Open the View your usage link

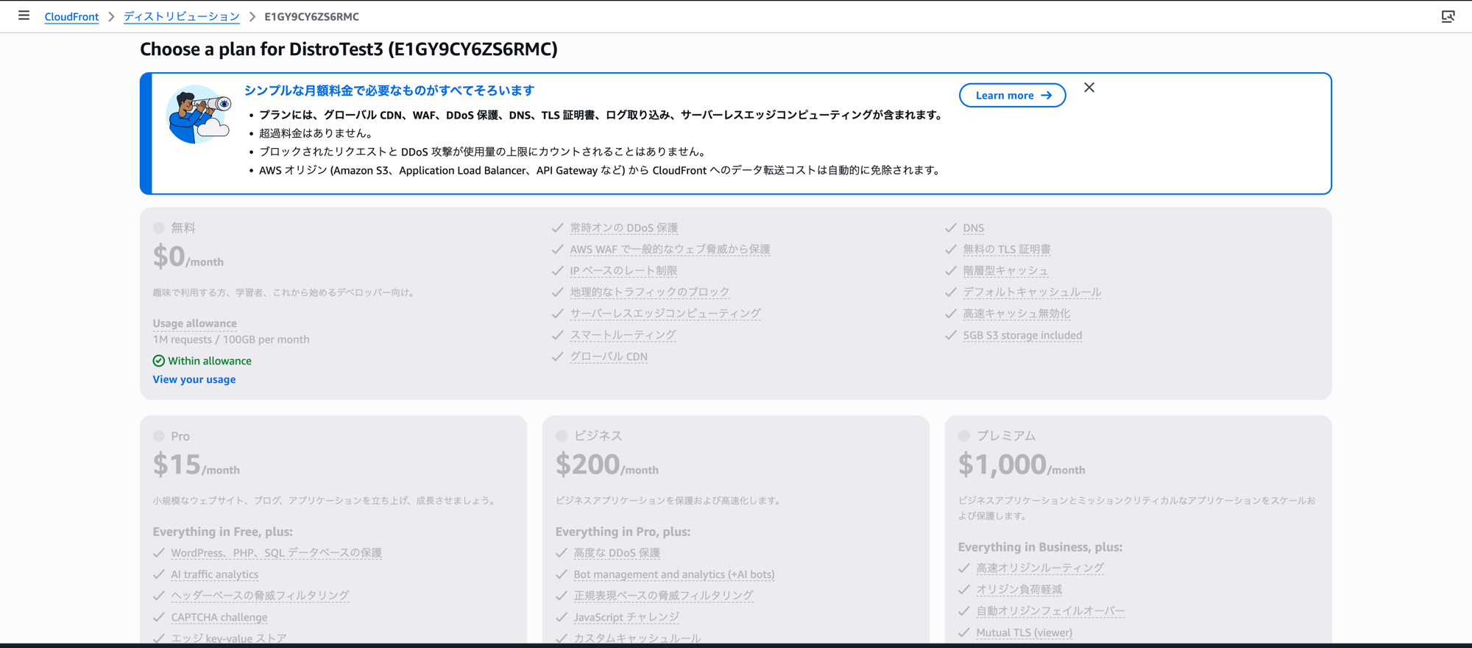[x=194, y=379]
